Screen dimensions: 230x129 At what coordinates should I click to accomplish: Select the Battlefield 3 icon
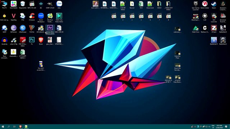tap(223, 41)
